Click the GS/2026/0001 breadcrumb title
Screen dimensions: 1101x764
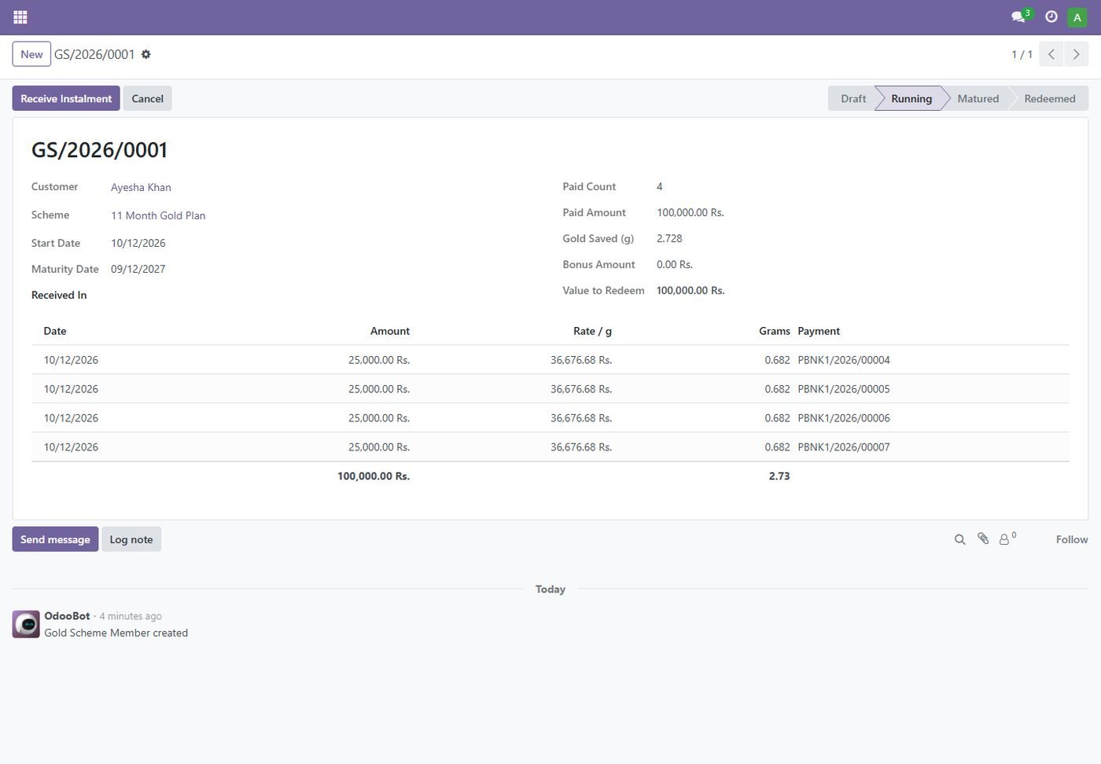[x=94, y=54]
